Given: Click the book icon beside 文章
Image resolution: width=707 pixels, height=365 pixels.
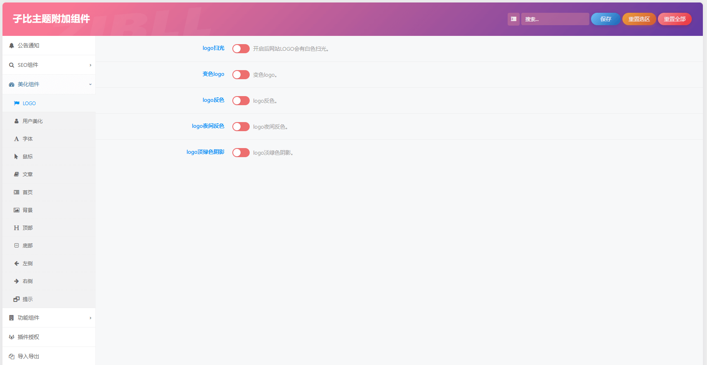Looking at the screenshot, I should 17,174.
